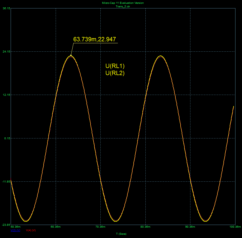This screenshot has width=242, height=238.
Task: Click the Trans_2.cir plot title
Action: [123, 6]
